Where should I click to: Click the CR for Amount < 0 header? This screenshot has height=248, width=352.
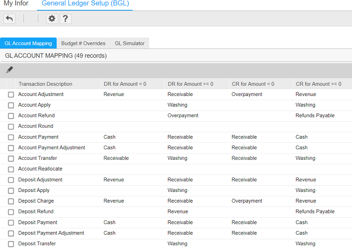pyautogui.click(x=253, y=84)
